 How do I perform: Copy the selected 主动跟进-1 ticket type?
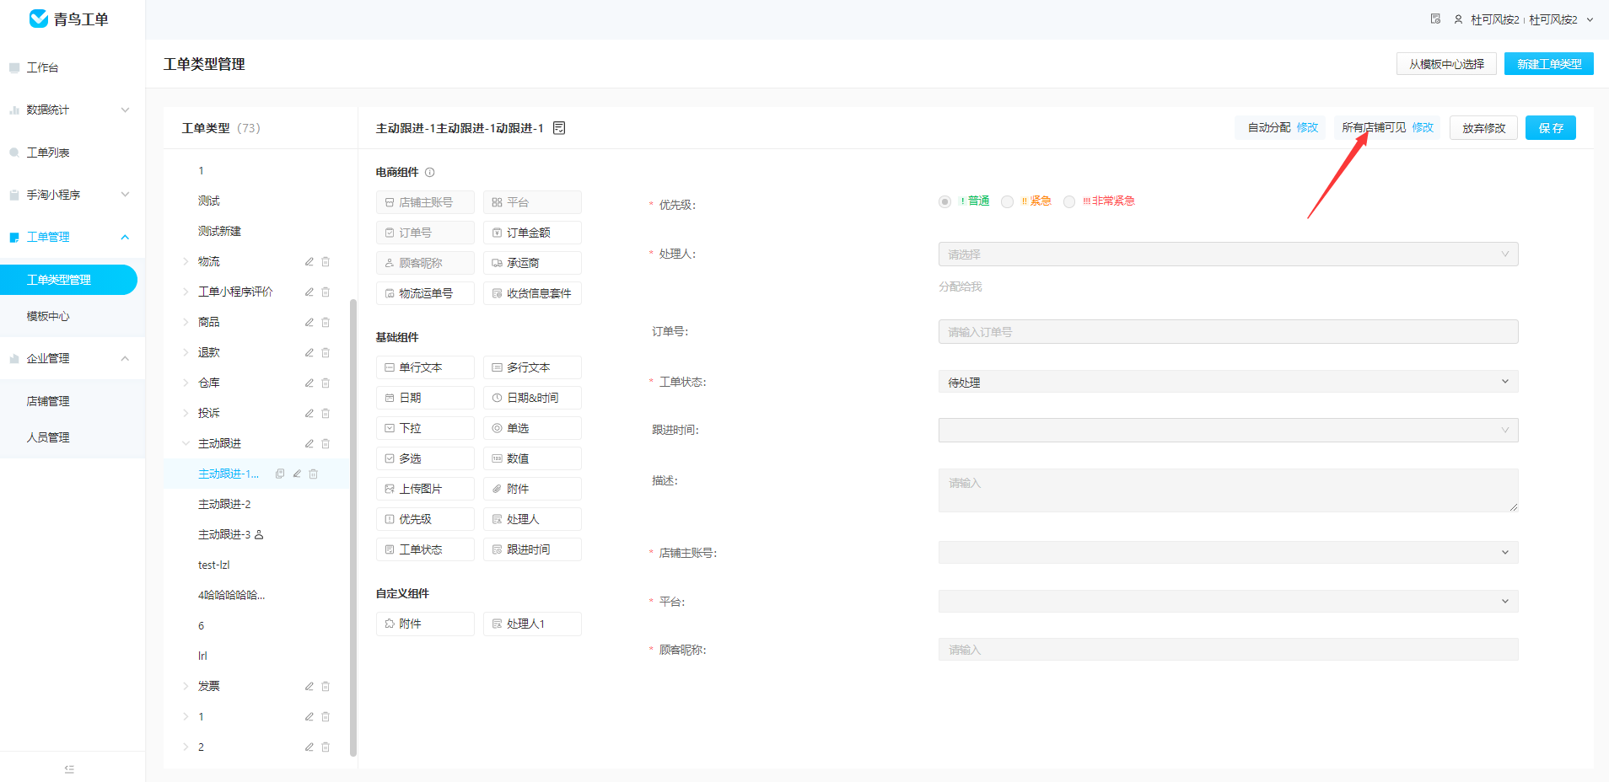coord(280,474)
